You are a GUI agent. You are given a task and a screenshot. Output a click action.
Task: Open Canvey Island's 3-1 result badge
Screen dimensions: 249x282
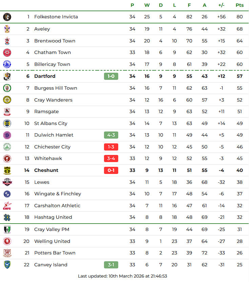point(111,265)
